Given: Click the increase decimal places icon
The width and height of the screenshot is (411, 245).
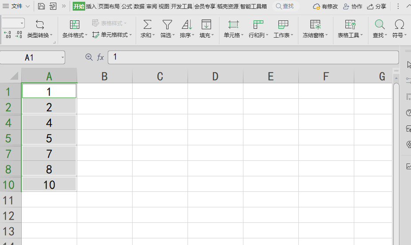Looking at the screenshot, I should coord(8,35).
